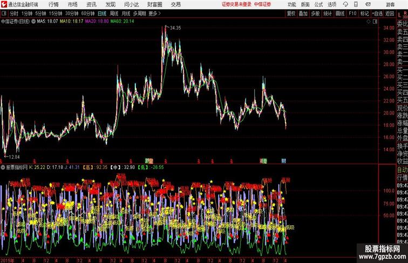Select the 日线 daily period tab

pyautogui.click(x=102, y=14)
